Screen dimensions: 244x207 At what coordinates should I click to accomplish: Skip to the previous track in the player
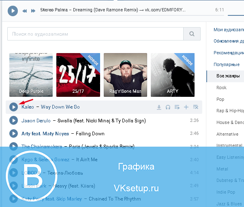tap(25, 11)
